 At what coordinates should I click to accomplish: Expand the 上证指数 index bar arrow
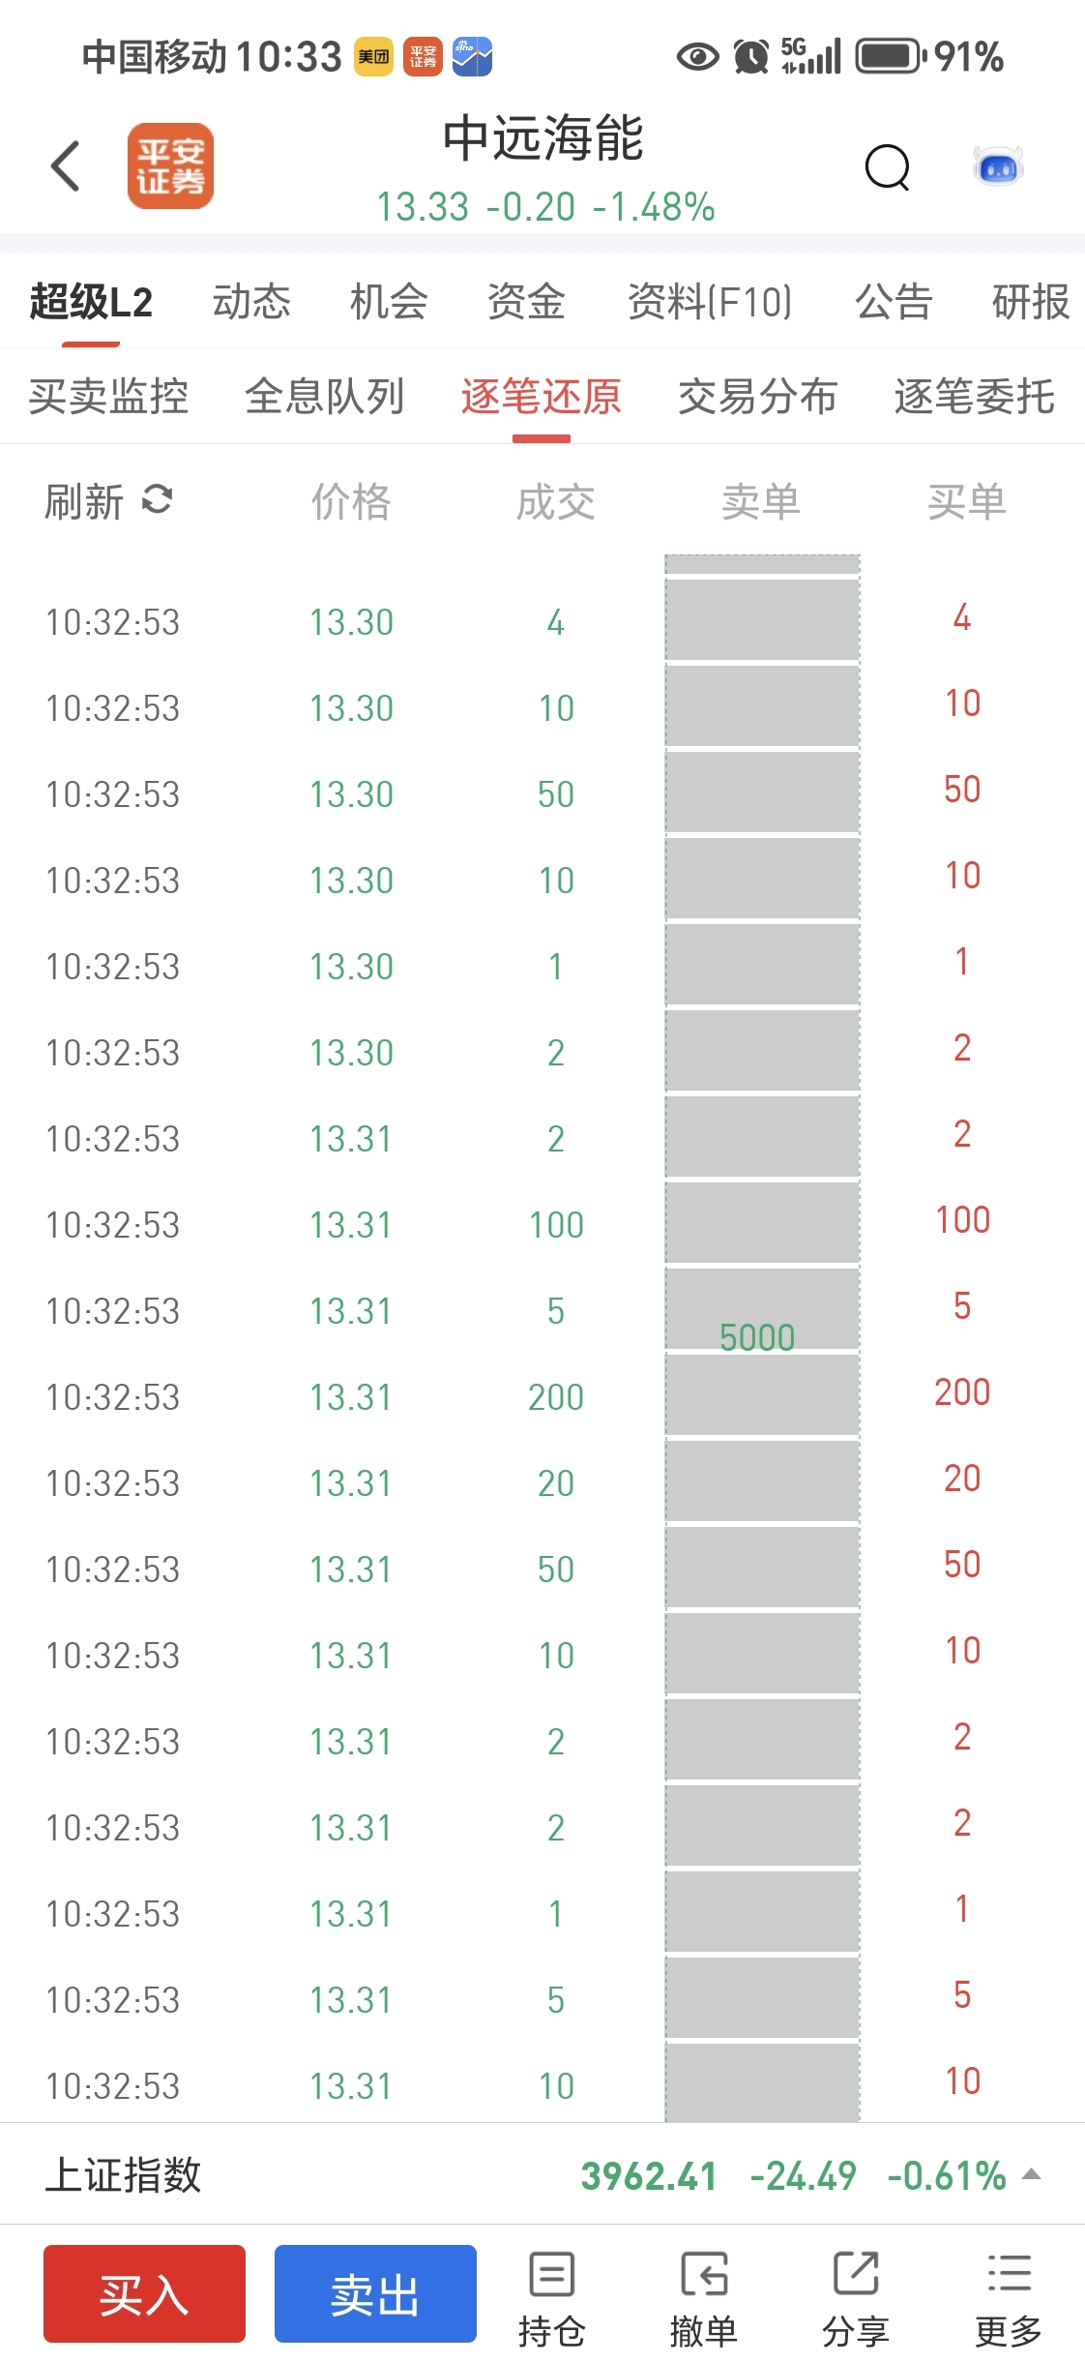click(1032, 2174)
